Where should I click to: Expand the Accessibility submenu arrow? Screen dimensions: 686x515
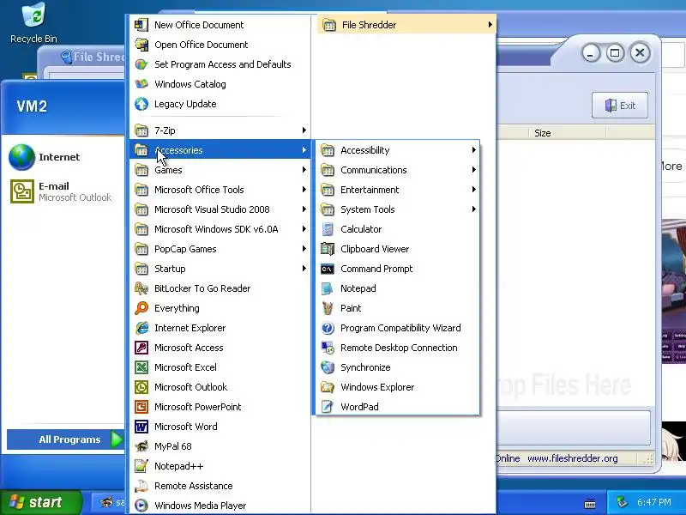474,149
